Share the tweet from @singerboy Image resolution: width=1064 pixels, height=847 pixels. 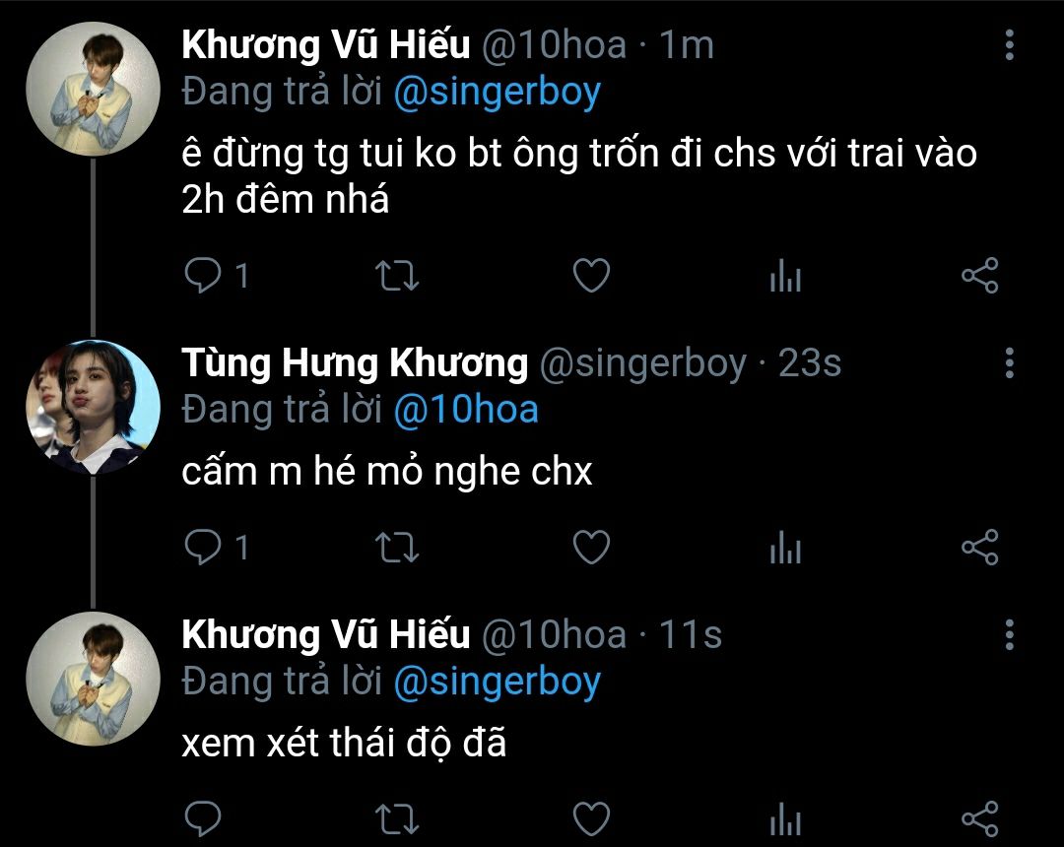point(979,548)
